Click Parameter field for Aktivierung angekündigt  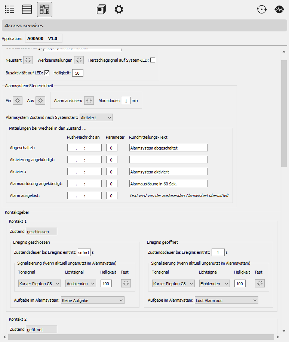(x=112, y=160)
